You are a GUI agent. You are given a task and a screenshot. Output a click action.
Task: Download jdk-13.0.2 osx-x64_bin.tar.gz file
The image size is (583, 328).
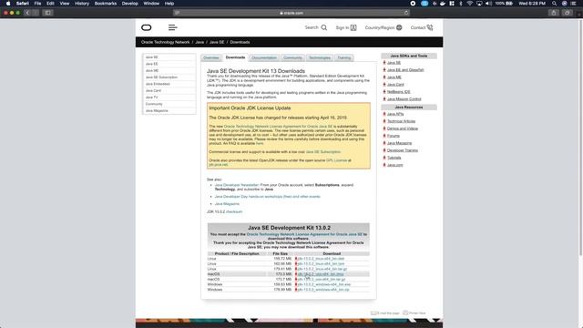click(x=322, y=280)
